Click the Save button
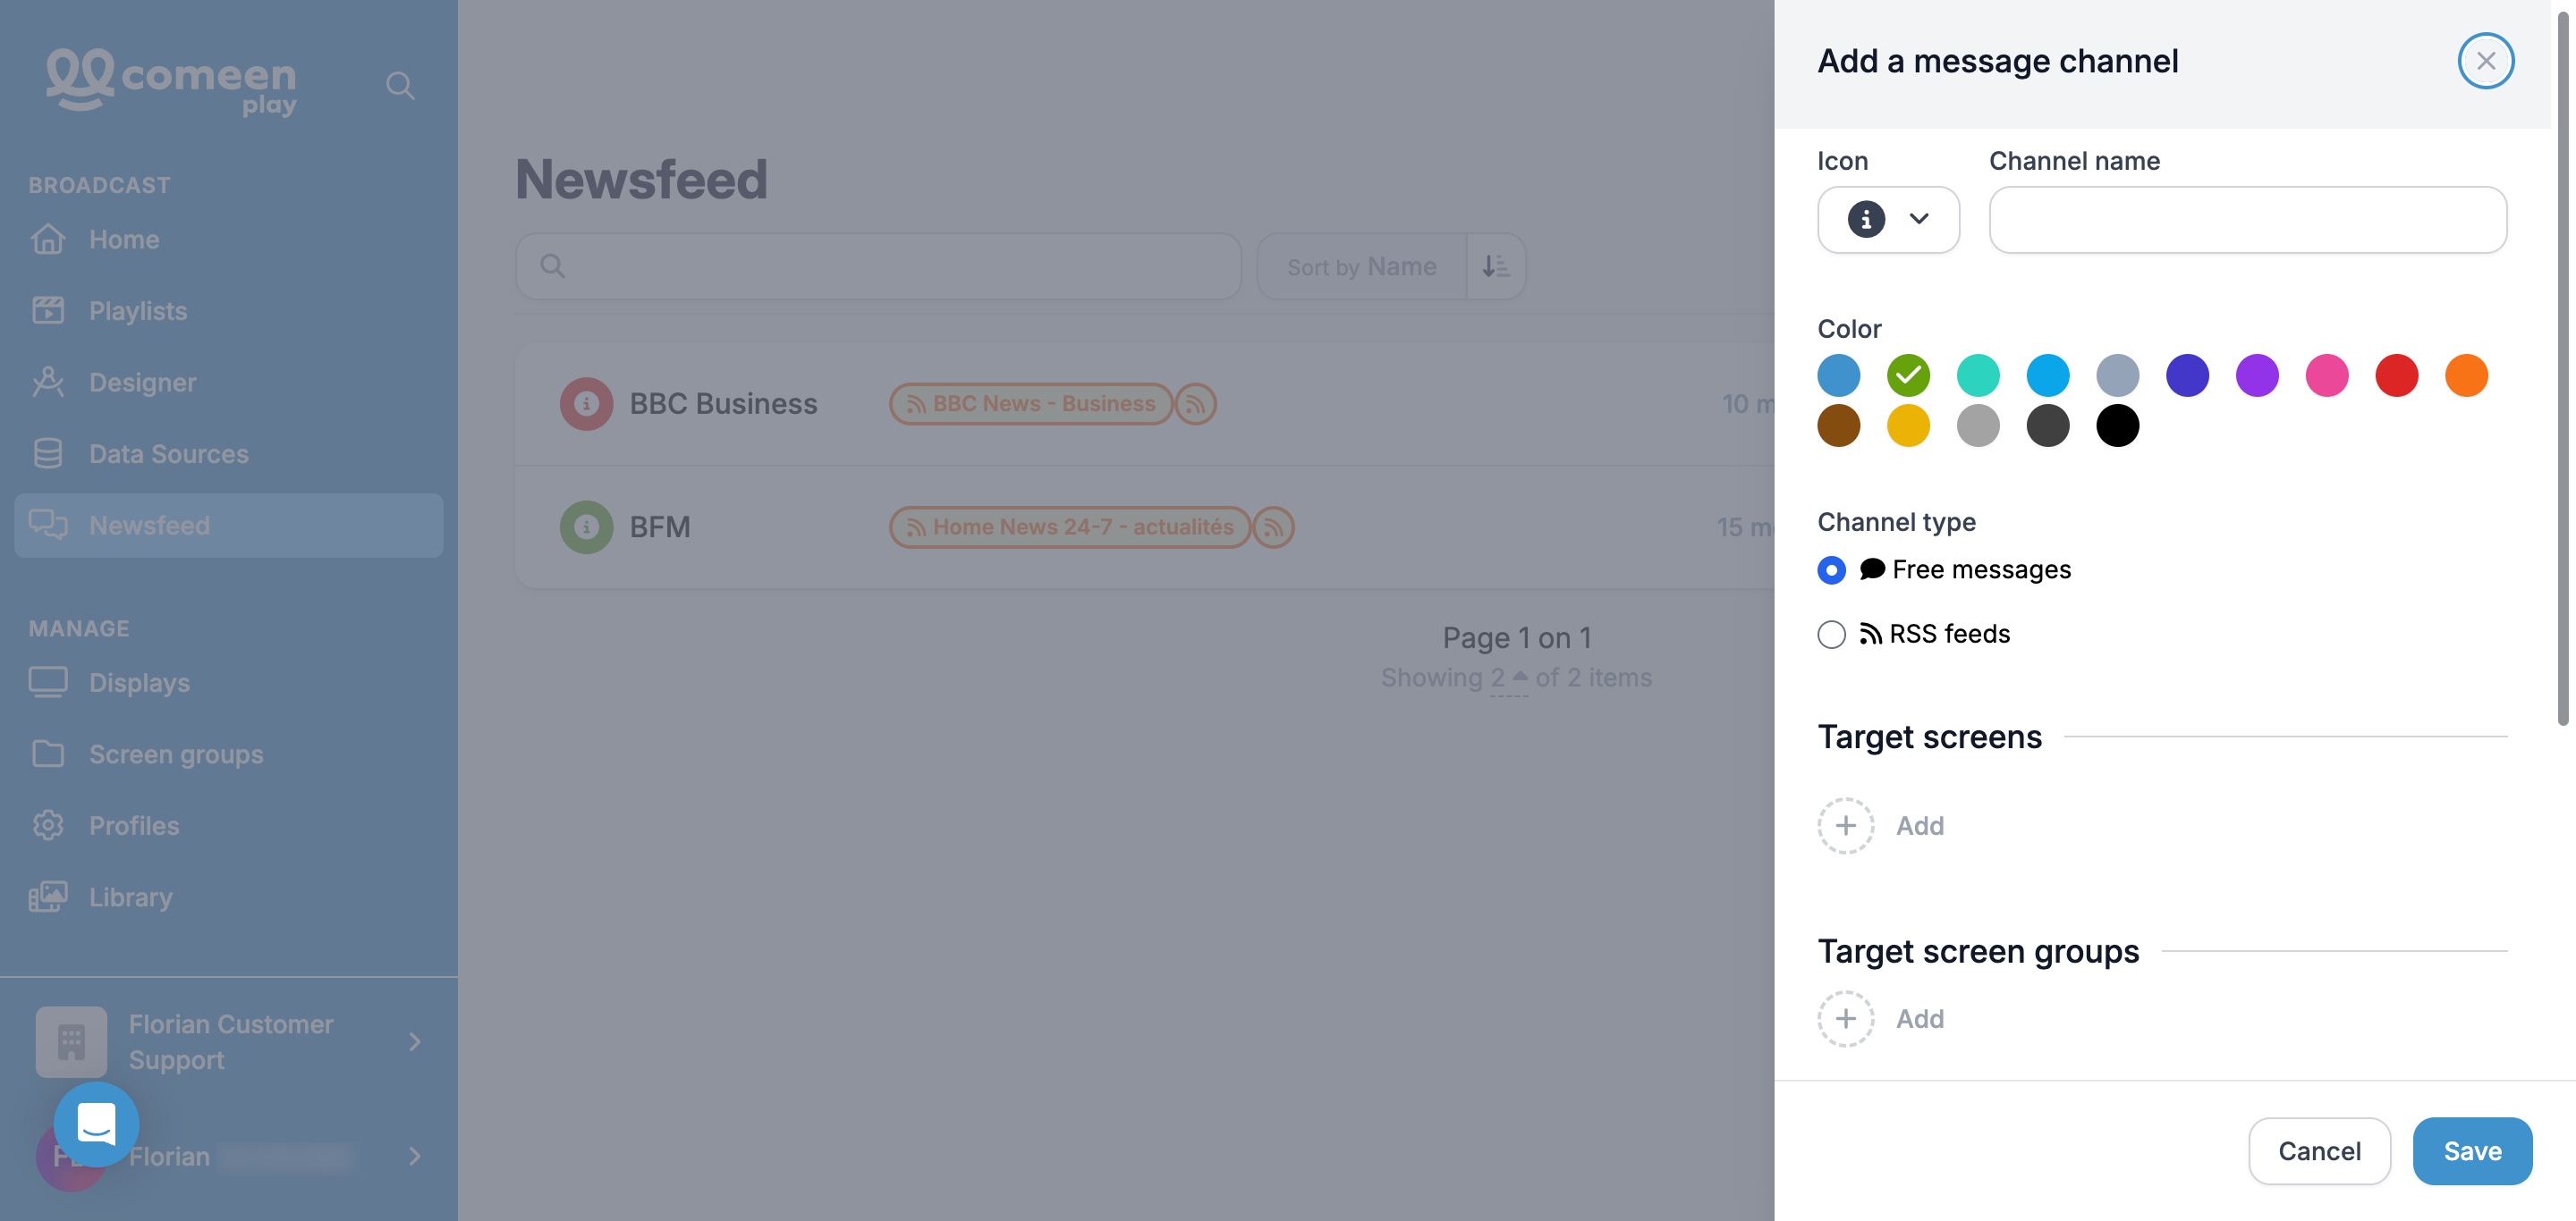 coord(2472,1151)
